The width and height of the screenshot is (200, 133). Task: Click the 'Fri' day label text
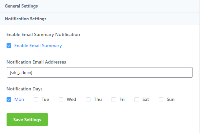(x=122, y=100)
